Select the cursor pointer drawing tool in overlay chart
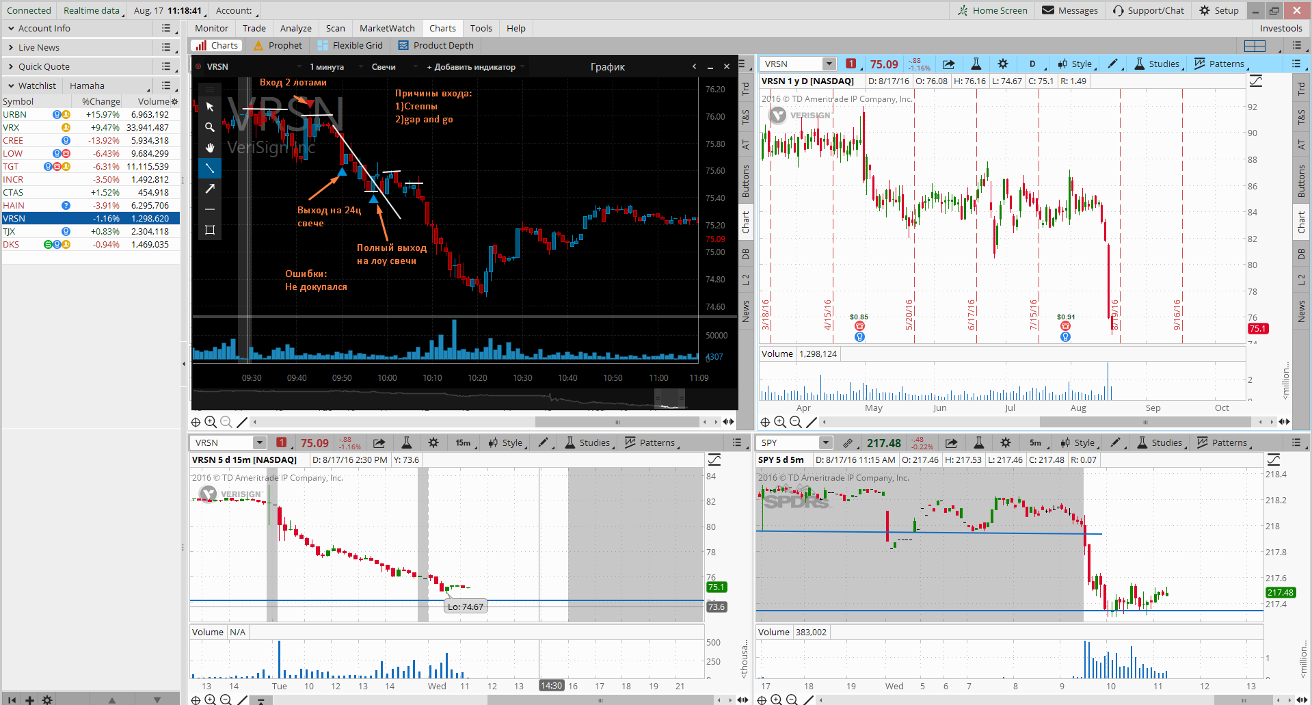Viewport: 1312px width, 705px height. [210, 107]
